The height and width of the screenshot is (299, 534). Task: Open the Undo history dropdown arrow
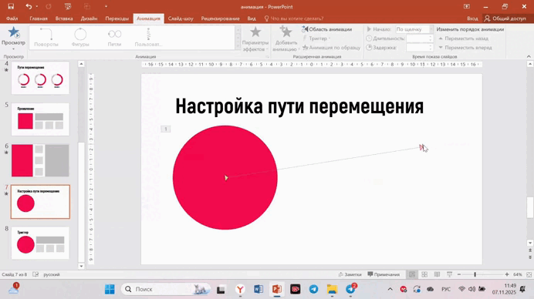[36, 6]
